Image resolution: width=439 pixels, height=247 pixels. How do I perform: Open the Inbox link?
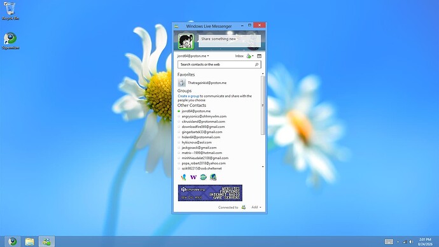coord(239,56)
